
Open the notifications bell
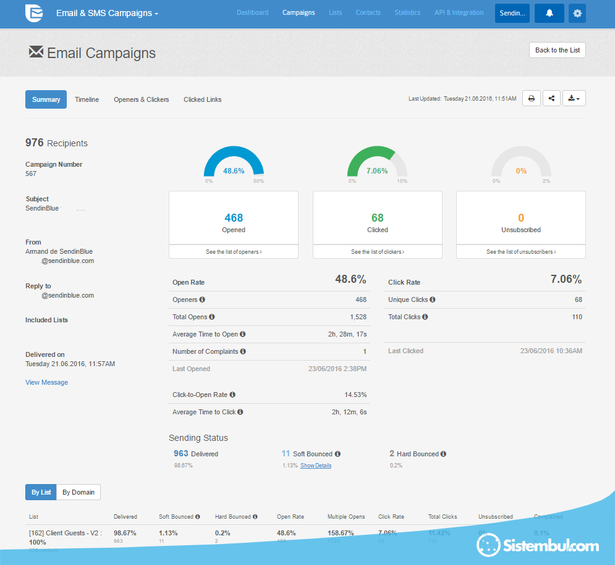coord(549,14)
